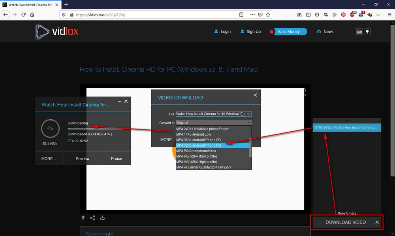This screenshot has width=395, height=236.
Task: Close the DOWNLOAD VIDEO bar
Action: (377, 222)
